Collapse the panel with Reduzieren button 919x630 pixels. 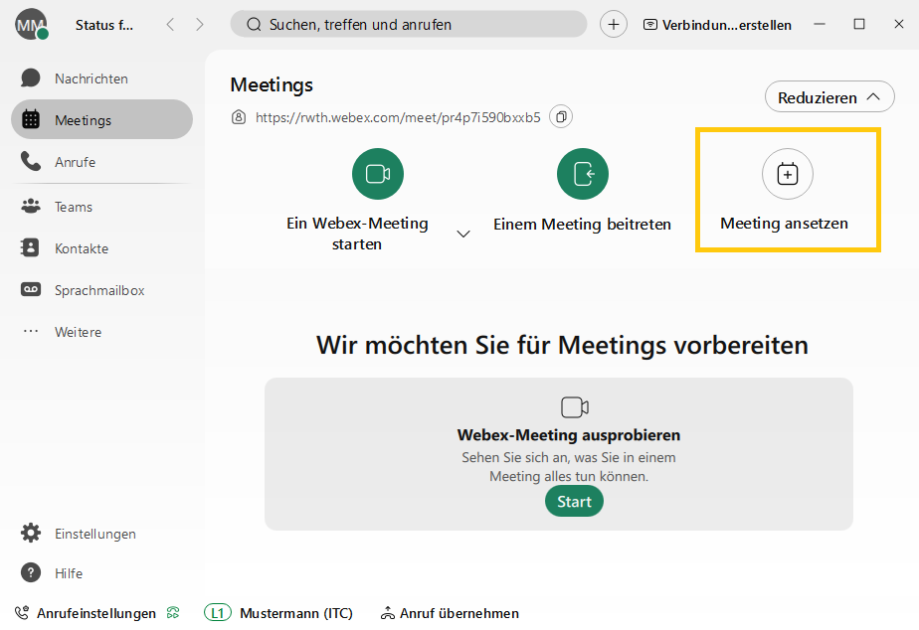tap(829, 97)
